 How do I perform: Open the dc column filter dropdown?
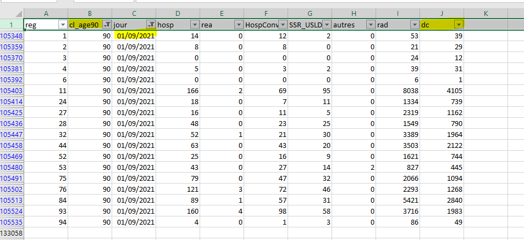pyautogui.click(x=458, y=25)
